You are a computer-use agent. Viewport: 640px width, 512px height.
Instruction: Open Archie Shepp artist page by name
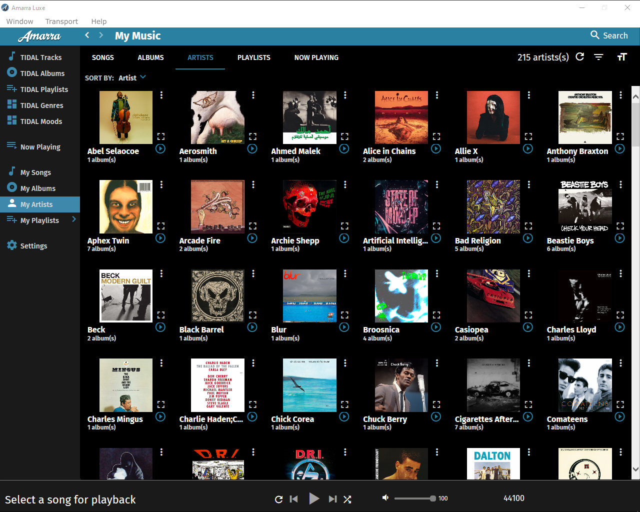[x=295, y=240]
